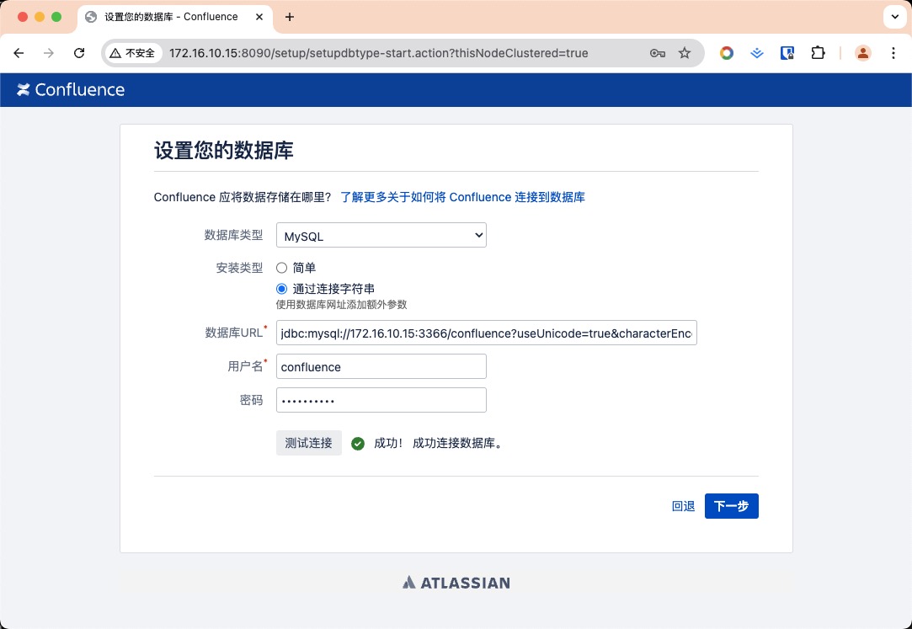Click into the 数据库URL input field
The height and width of the screenshot is (629, 912).
click(x=487, y=334)
